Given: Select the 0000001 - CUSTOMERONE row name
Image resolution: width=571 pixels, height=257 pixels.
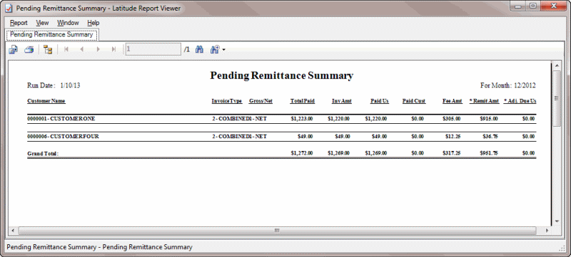Looking at the screenshot, I should click(x=61, y=119).
